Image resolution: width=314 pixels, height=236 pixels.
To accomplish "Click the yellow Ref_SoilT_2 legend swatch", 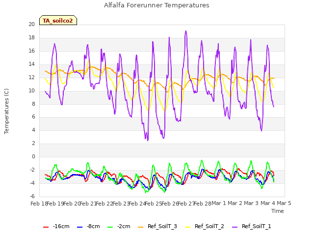I will pyautogui.click(x=187, y=227).
